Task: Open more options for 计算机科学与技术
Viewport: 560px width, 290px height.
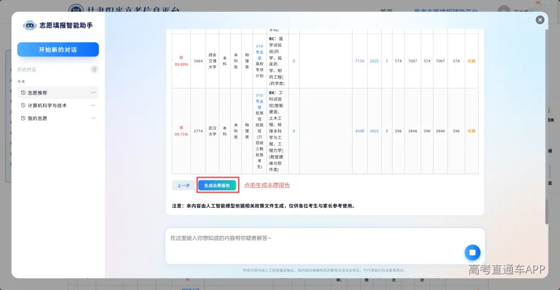Action: pos(93,105)
